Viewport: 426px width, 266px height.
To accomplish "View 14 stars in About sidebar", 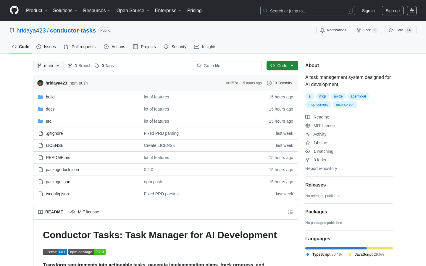I will [317, 143].
